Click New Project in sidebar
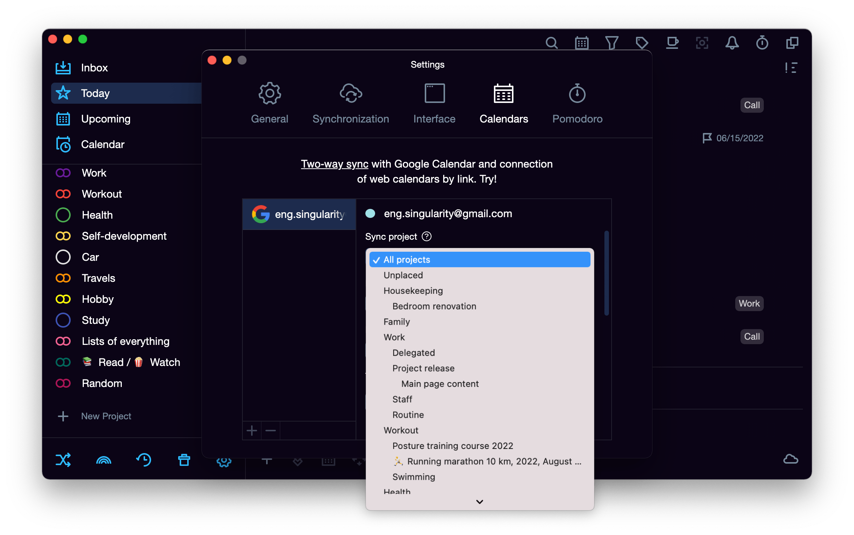Screen dimensions: 854x535 pos(95,416)
